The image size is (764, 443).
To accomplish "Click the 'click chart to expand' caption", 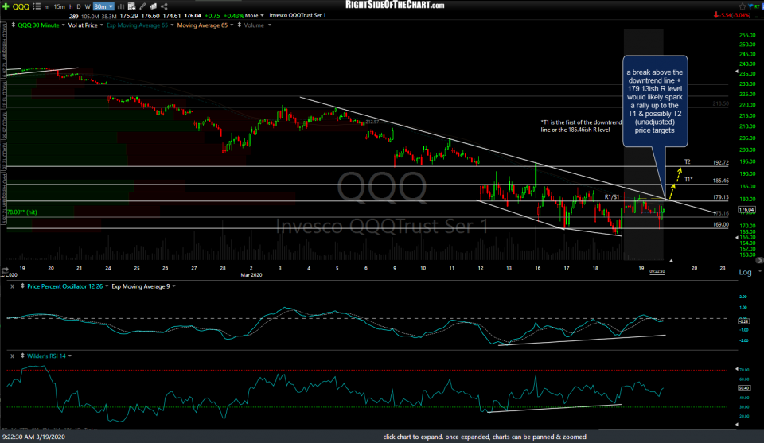I will coord(485,437).
